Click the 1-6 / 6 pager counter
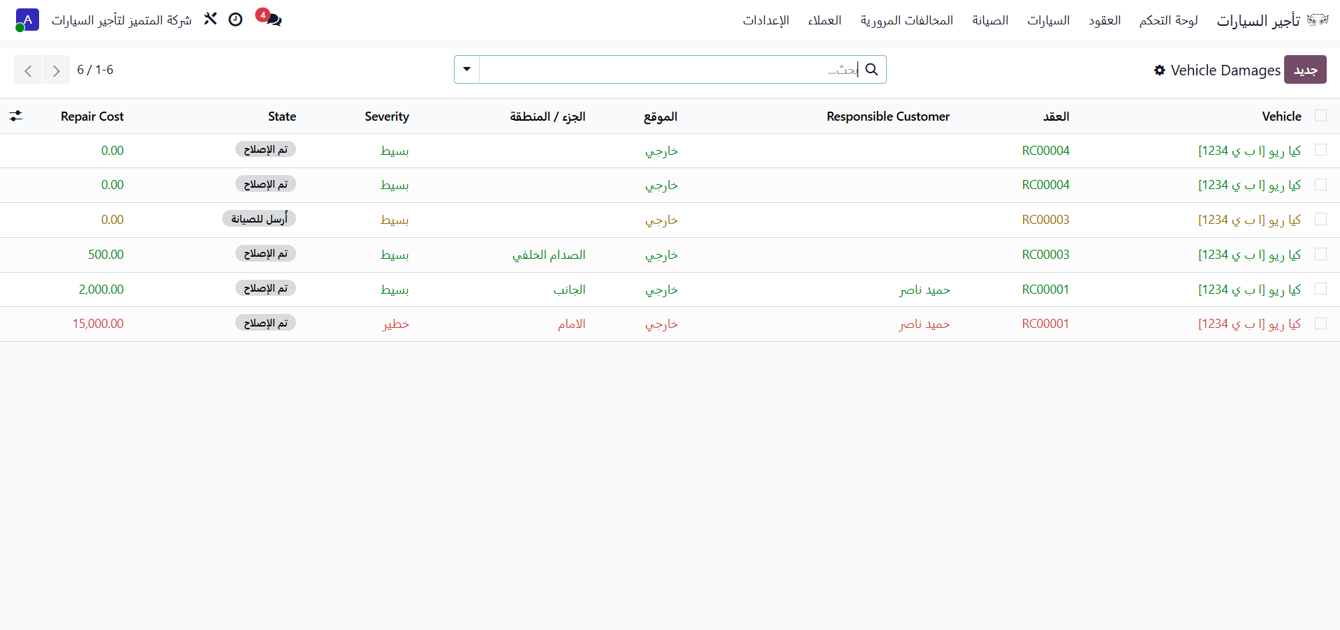The height and width of the screenshot is (630, 1340). click(x=95, y=70)
